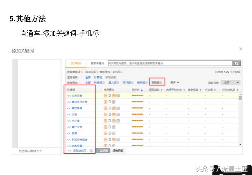Click help icon beside 热搜词 filter

(104, 83)
